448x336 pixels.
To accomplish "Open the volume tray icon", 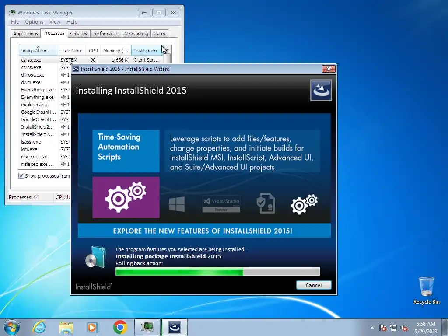I will click(x=404, y=328).
